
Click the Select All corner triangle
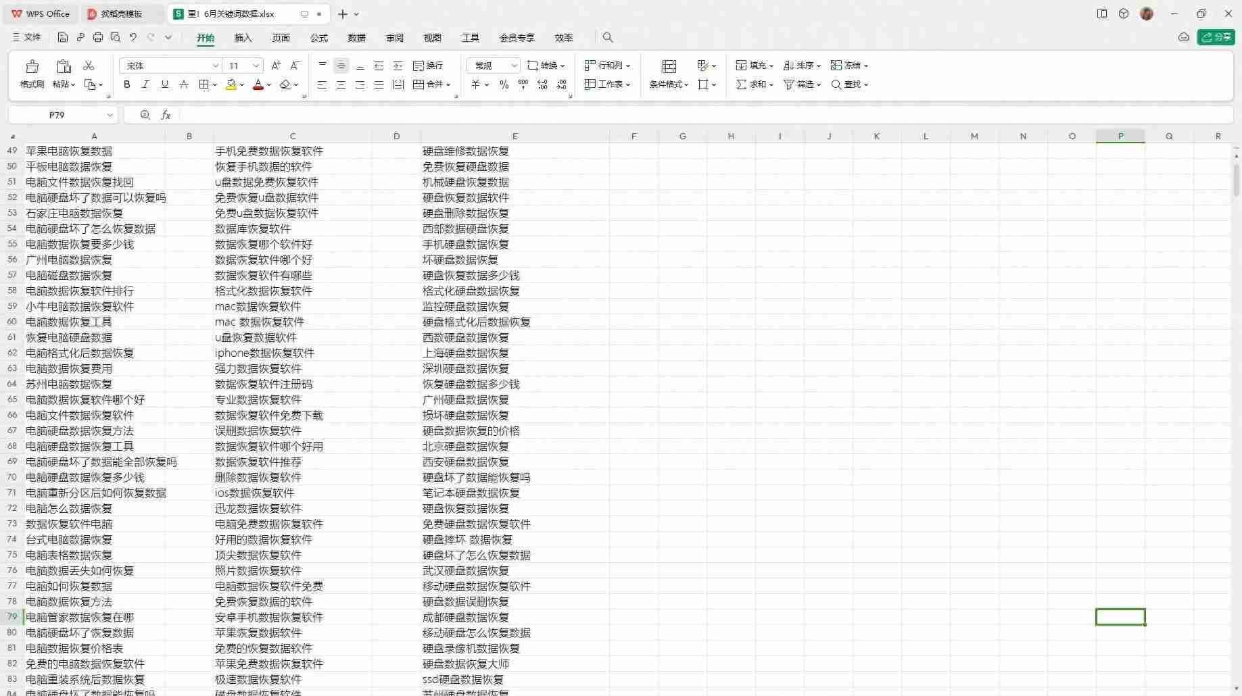(x=12, y=136)
